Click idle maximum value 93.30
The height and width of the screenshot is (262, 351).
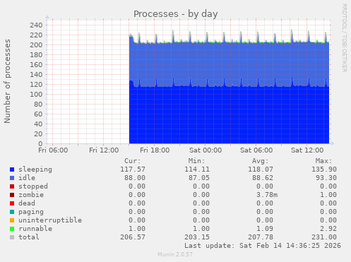(x=326, y=178)
